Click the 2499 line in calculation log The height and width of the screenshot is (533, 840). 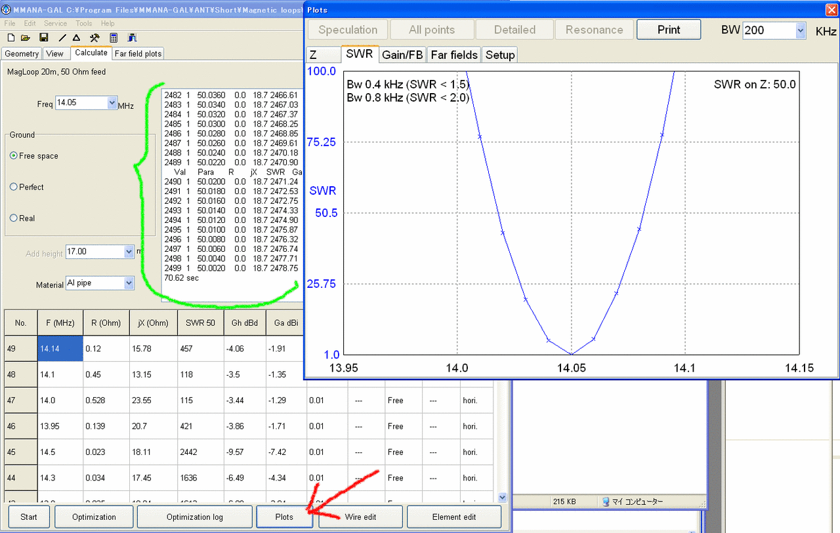coord(231,268)
